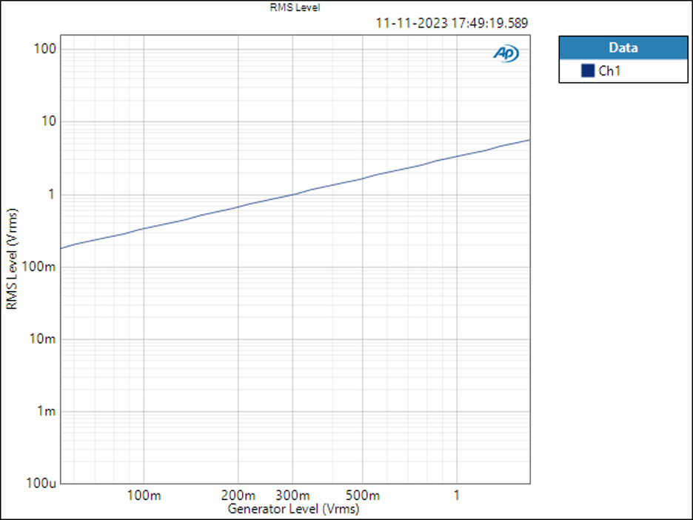Click the RMS Level (Vrms) axis label
The height and width of the screenshot is (520, 693).
(12, 259)
